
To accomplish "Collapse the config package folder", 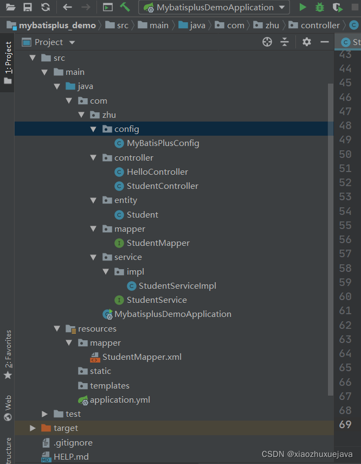I will [x=93, y=129].
